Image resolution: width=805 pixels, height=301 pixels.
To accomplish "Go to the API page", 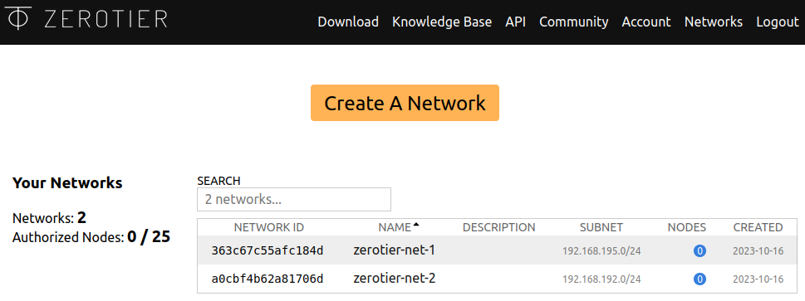I will tap(515, 22).
